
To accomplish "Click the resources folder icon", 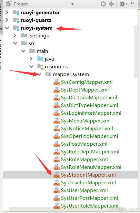I will click(x=40, y=67).
